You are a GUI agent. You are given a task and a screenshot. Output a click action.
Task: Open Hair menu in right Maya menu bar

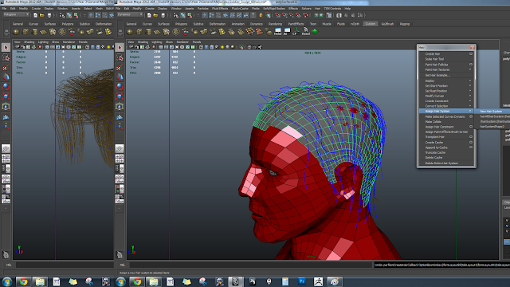point(317,9)
